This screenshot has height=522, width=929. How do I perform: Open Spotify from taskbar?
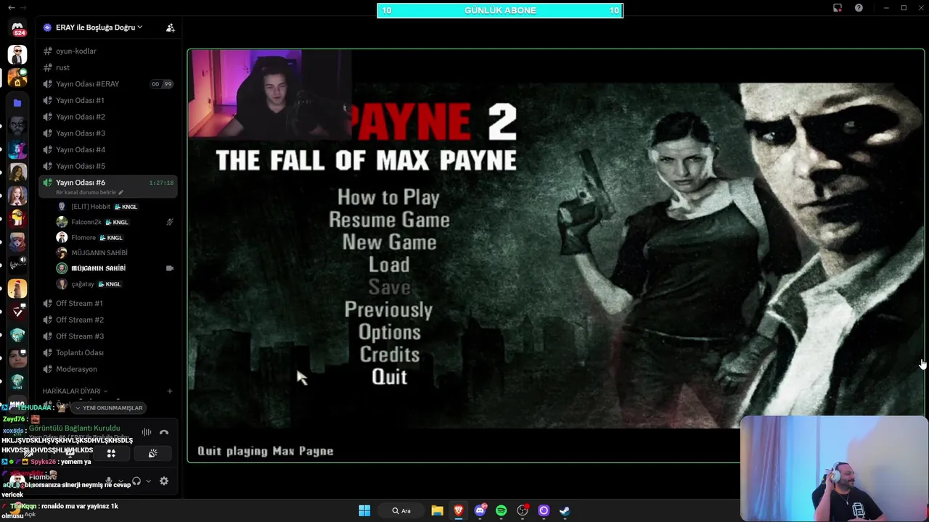point(501,510)
